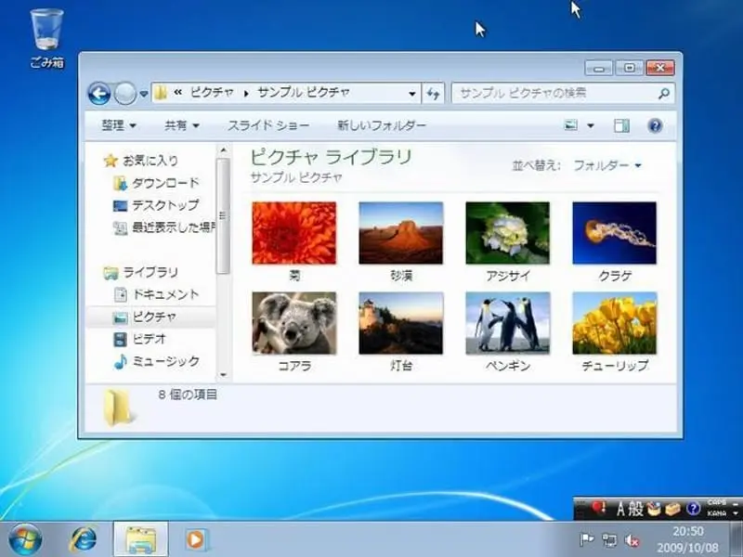
Task: Open the Windows Start orb
Action: click(25, 539)
